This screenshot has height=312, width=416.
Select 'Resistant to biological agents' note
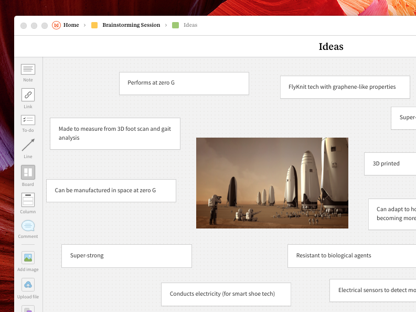352,256
